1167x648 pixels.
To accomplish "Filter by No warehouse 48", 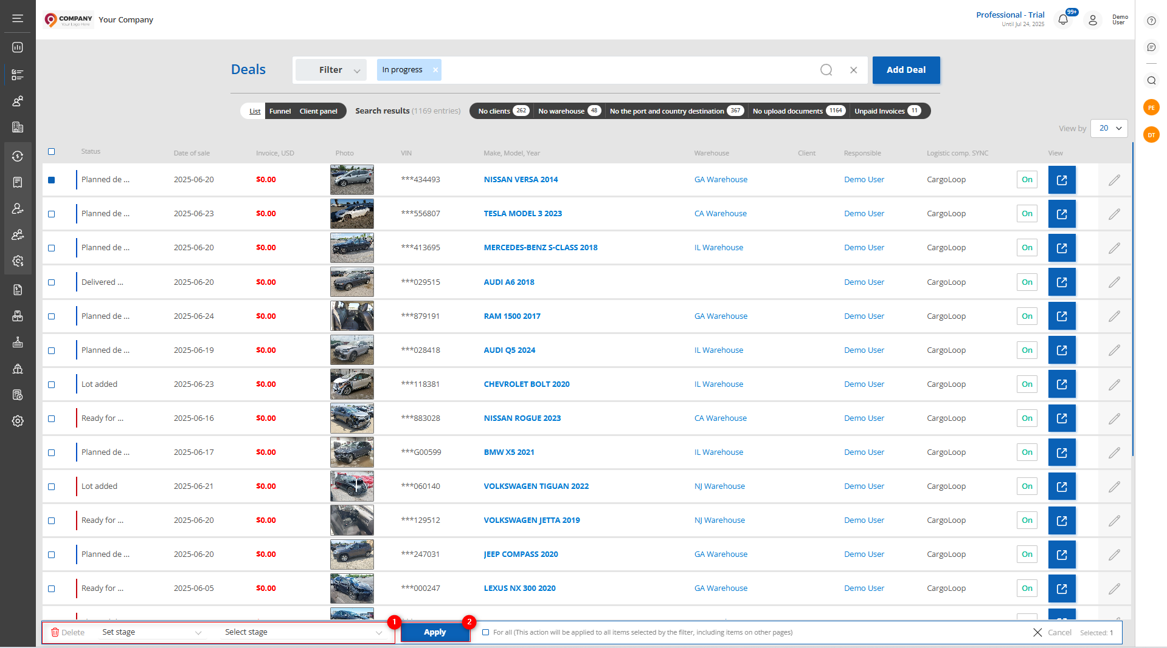I will 569,111.
